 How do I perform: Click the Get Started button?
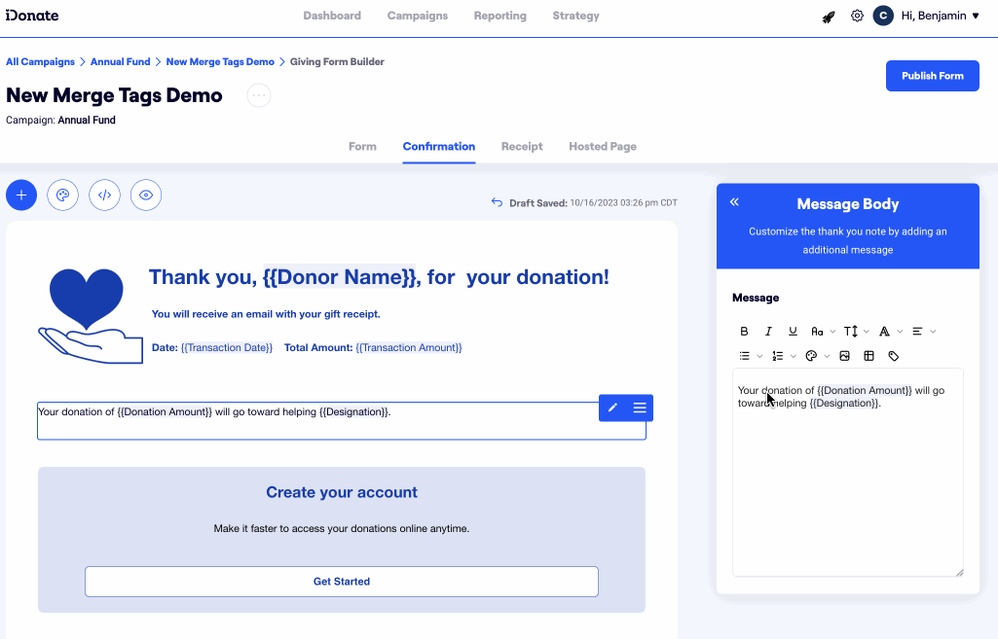(x=342, y=582)
